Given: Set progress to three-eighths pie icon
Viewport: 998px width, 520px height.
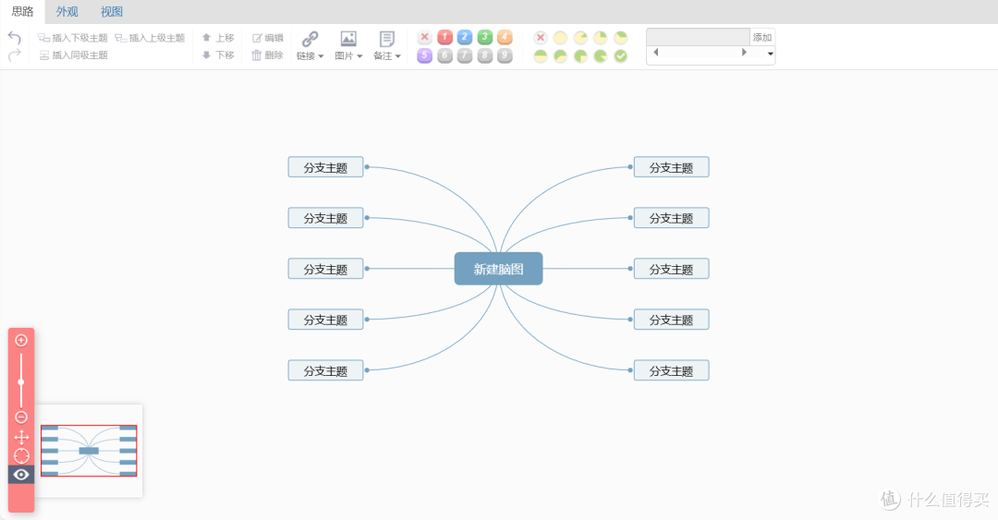Looking at the screenshot, I should click(x=621, y=38).
